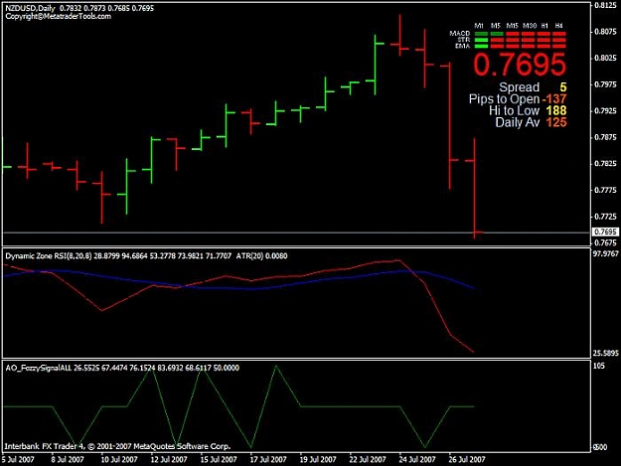Click the Interbank FX Trader 4 footer text
Screen dimensions: 621x466
point(117,446)
